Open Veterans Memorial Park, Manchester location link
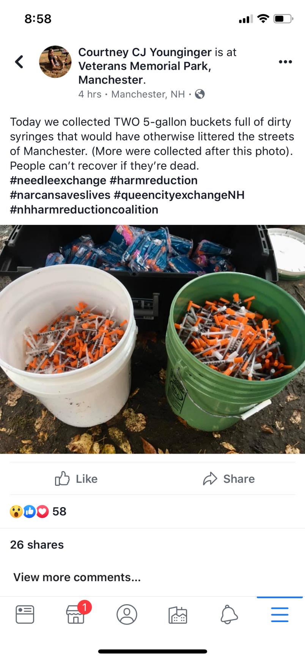The height and width of the screenshot is (660, 305). click(145, 73)
